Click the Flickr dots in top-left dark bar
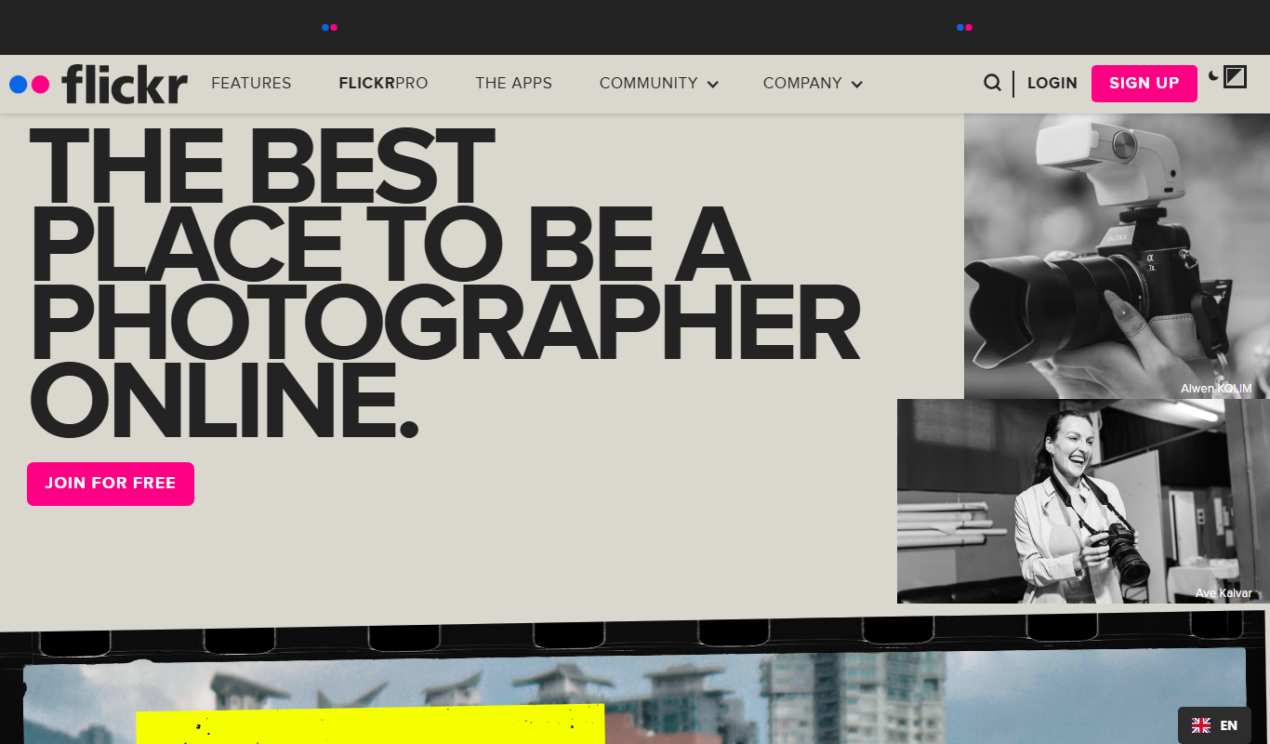Viewport: 1270px width, 744px height. [329, 27]
